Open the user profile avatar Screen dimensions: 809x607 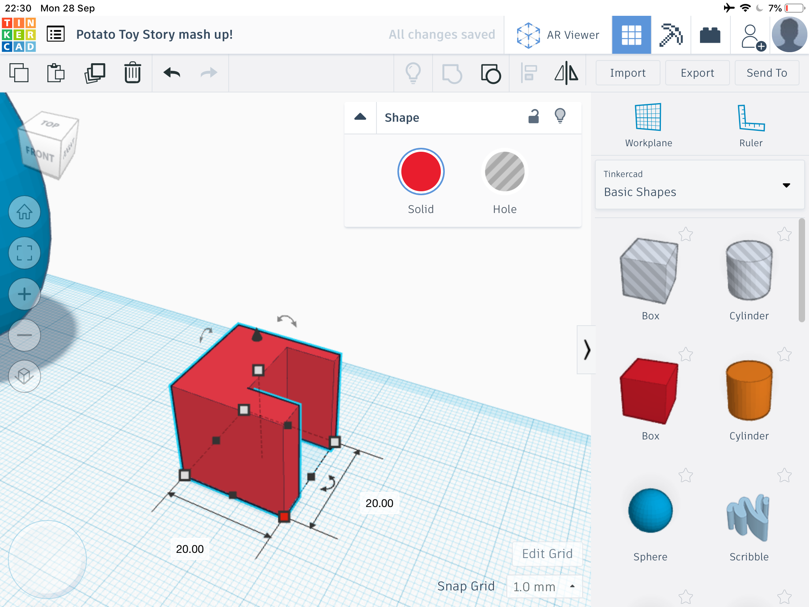click(x=789, y=35)
